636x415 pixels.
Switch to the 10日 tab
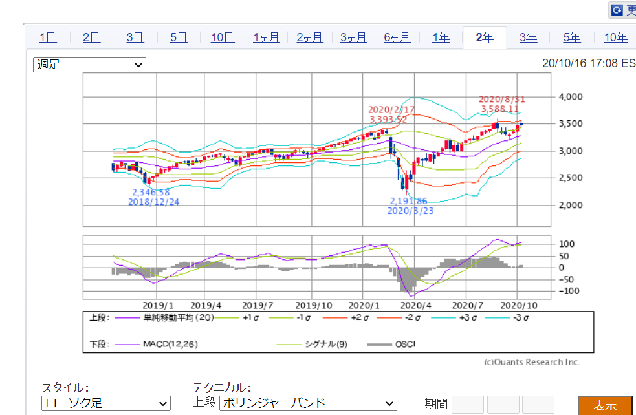point(223,37)
